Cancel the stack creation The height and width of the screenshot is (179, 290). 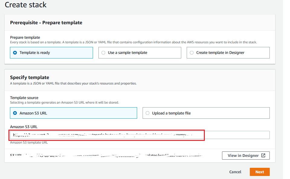[235, 172]
